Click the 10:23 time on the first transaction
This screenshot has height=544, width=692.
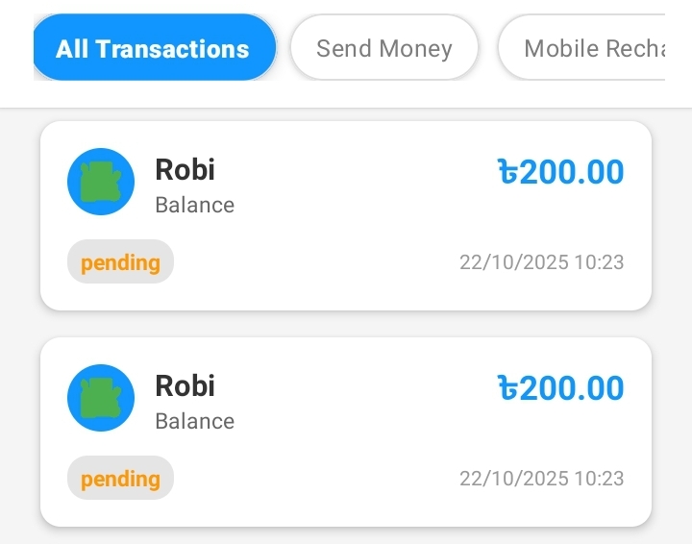599,262
